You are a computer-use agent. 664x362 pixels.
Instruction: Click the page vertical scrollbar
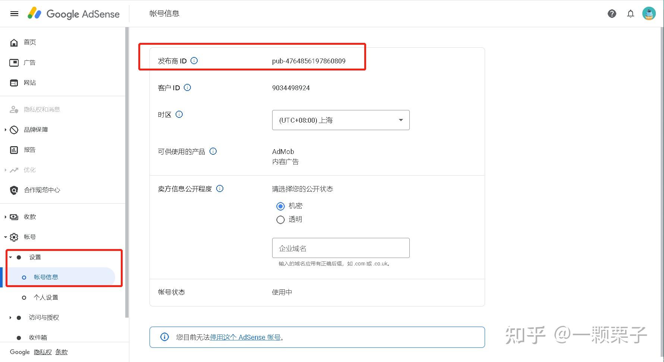661,192
